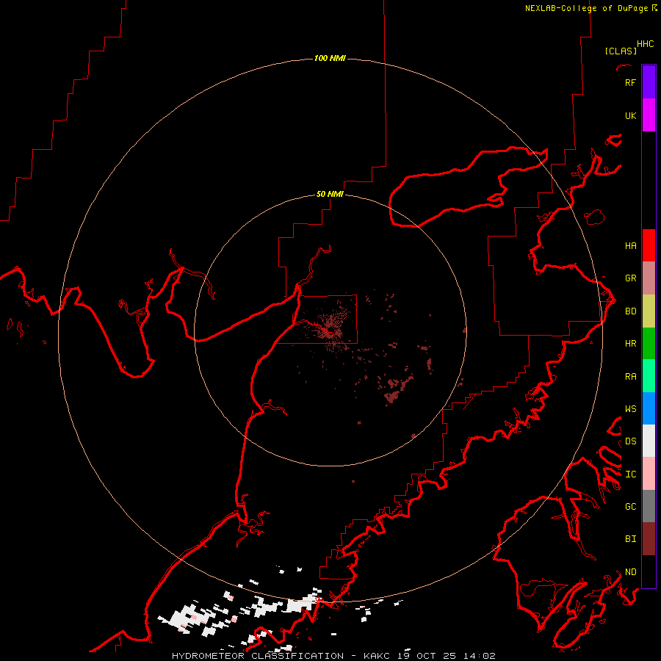661x661 pixels.
Task: Select the GC gray legend swatch
Action: point(649,506)
